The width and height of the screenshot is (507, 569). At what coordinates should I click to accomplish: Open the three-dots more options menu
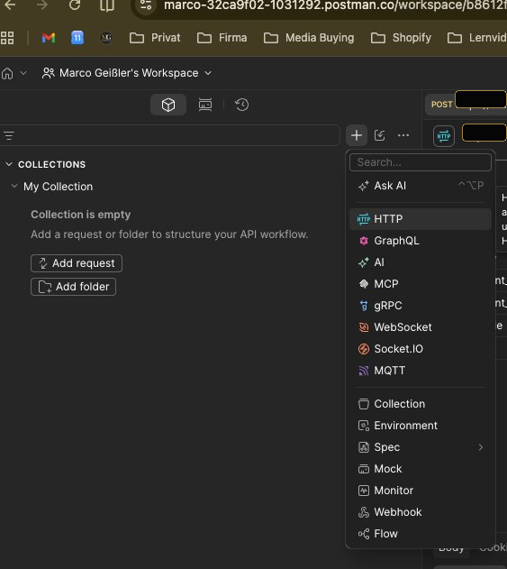(403, 136)
